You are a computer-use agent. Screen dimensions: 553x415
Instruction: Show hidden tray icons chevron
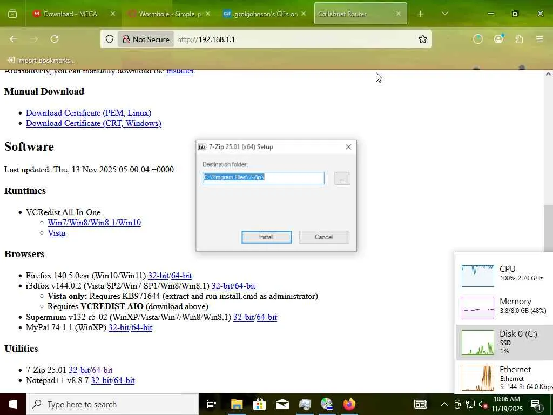click(444, 404)
